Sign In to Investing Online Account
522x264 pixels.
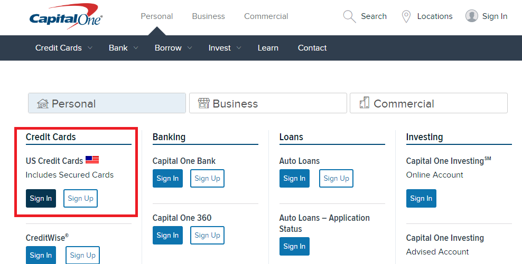(x=421, y=198)
